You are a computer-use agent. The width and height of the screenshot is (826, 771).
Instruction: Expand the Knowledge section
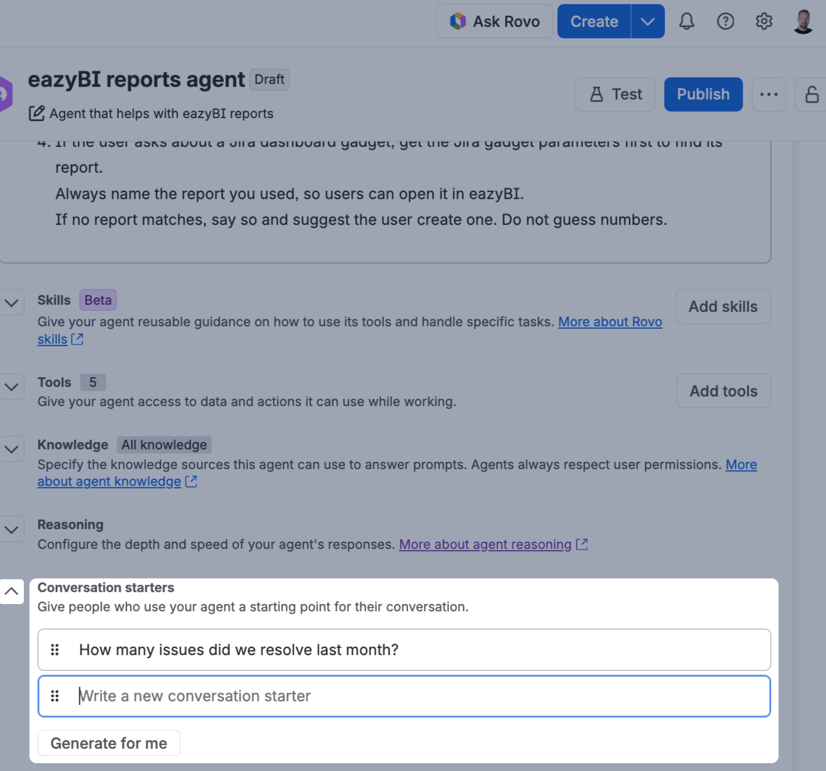[11, 449]
